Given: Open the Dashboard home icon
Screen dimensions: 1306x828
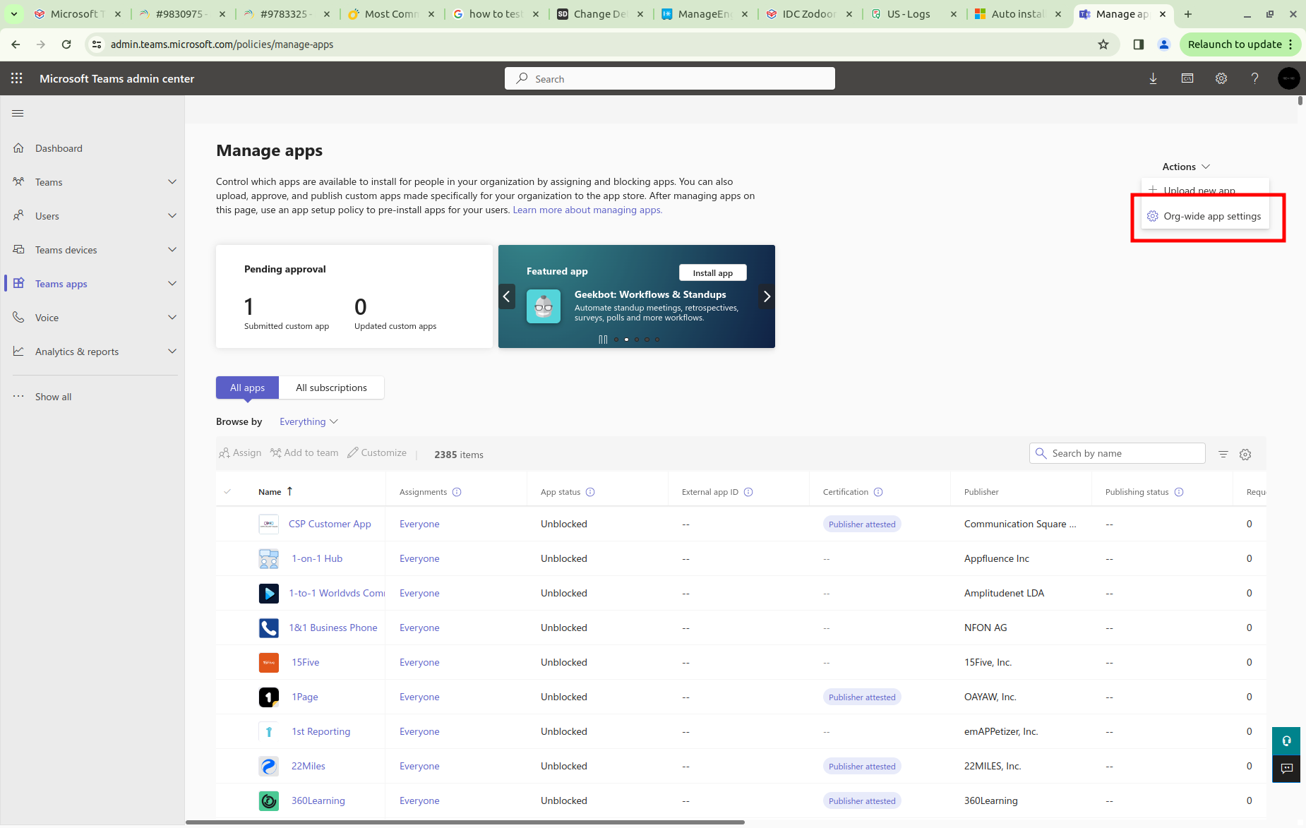Looking at the screenshot, I should 19,148.
